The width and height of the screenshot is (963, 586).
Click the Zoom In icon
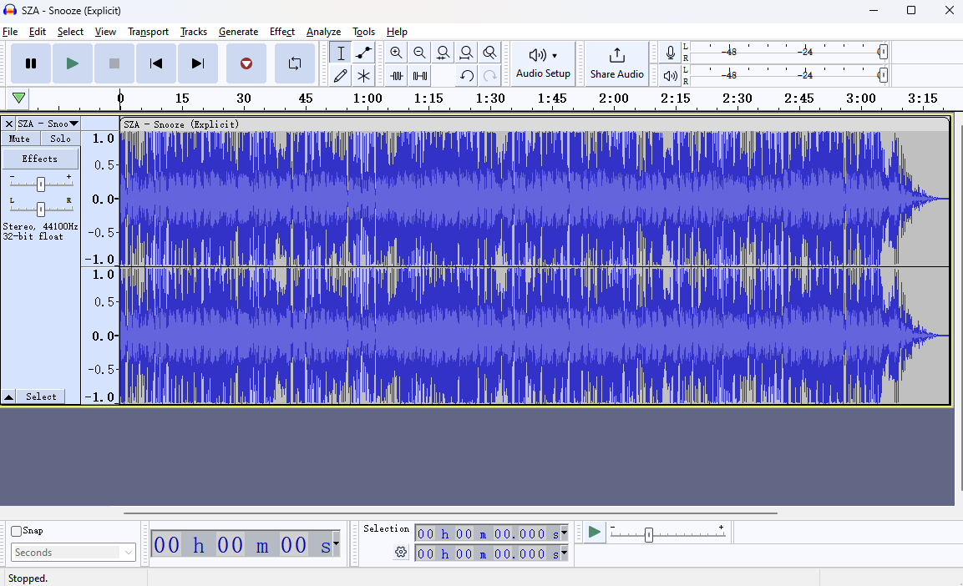(396, 52)
